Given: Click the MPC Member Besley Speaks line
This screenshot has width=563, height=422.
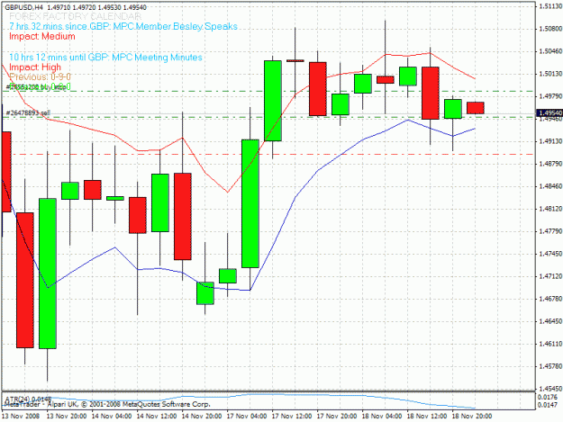Looking at the screenshot, I should click(123, 26).
